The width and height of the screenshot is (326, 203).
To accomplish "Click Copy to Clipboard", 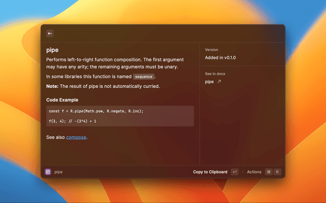I will point(210,172).
